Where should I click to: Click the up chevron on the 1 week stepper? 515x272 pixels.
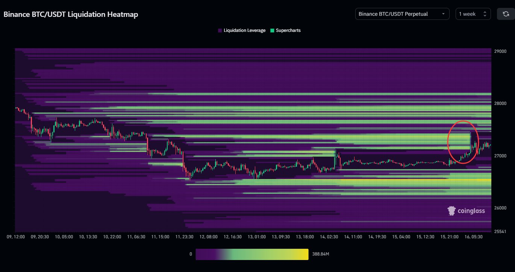click(485, 12)
